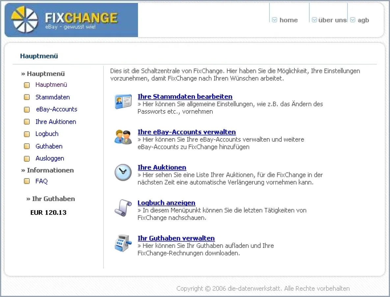Viewport: 390px width, 297px height.
Task: Click the EUR 120.13 balance amount
Action: click(x=48, y=213)
